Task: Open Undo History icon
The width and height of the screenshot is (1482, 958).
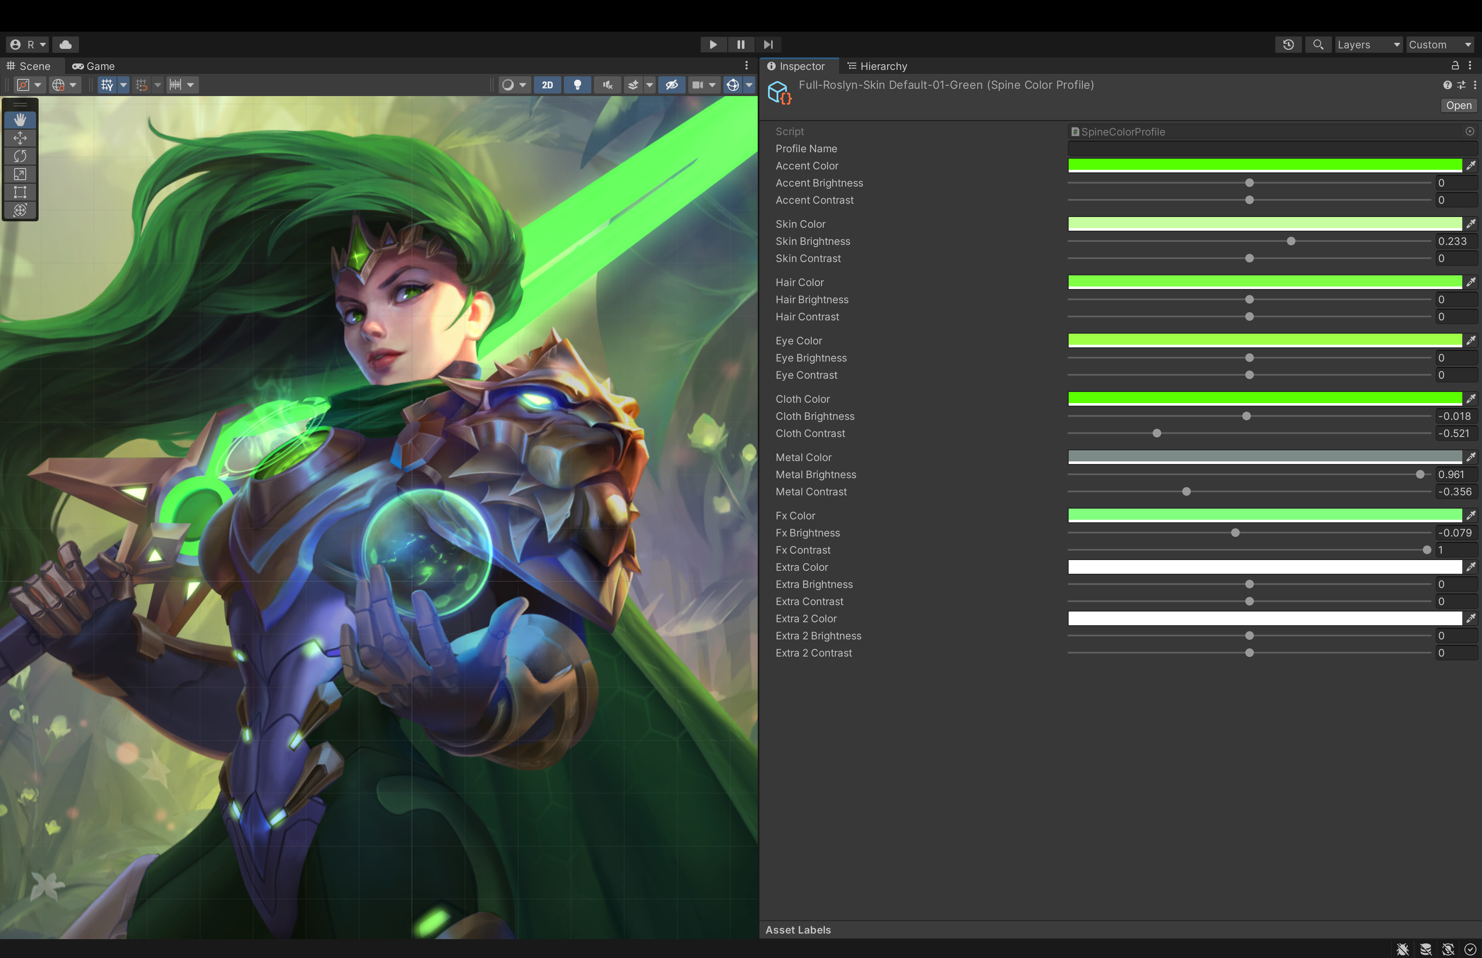Action: pos(1288,45)
